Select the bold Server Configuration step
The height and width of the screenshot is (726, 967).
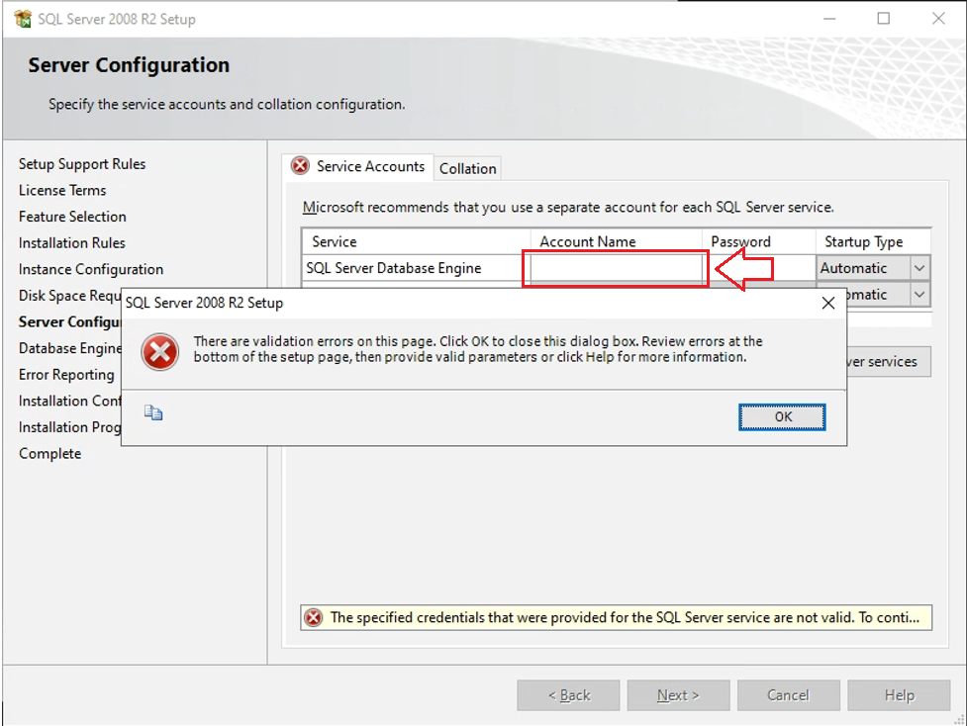(x=69, y=321)
